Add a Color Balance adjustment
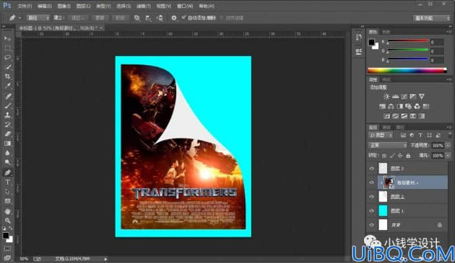 (391, 106)
